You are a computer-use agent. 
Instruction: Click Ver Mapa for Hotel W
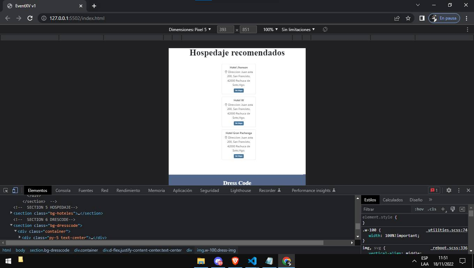coord(239,123)
